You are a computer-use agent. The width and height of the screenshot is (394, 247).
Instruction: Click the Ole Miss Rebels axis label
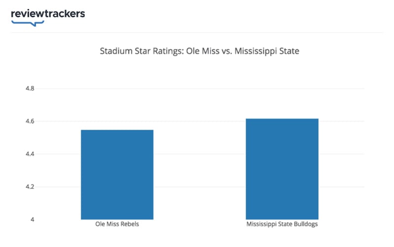tap(117, 224)
